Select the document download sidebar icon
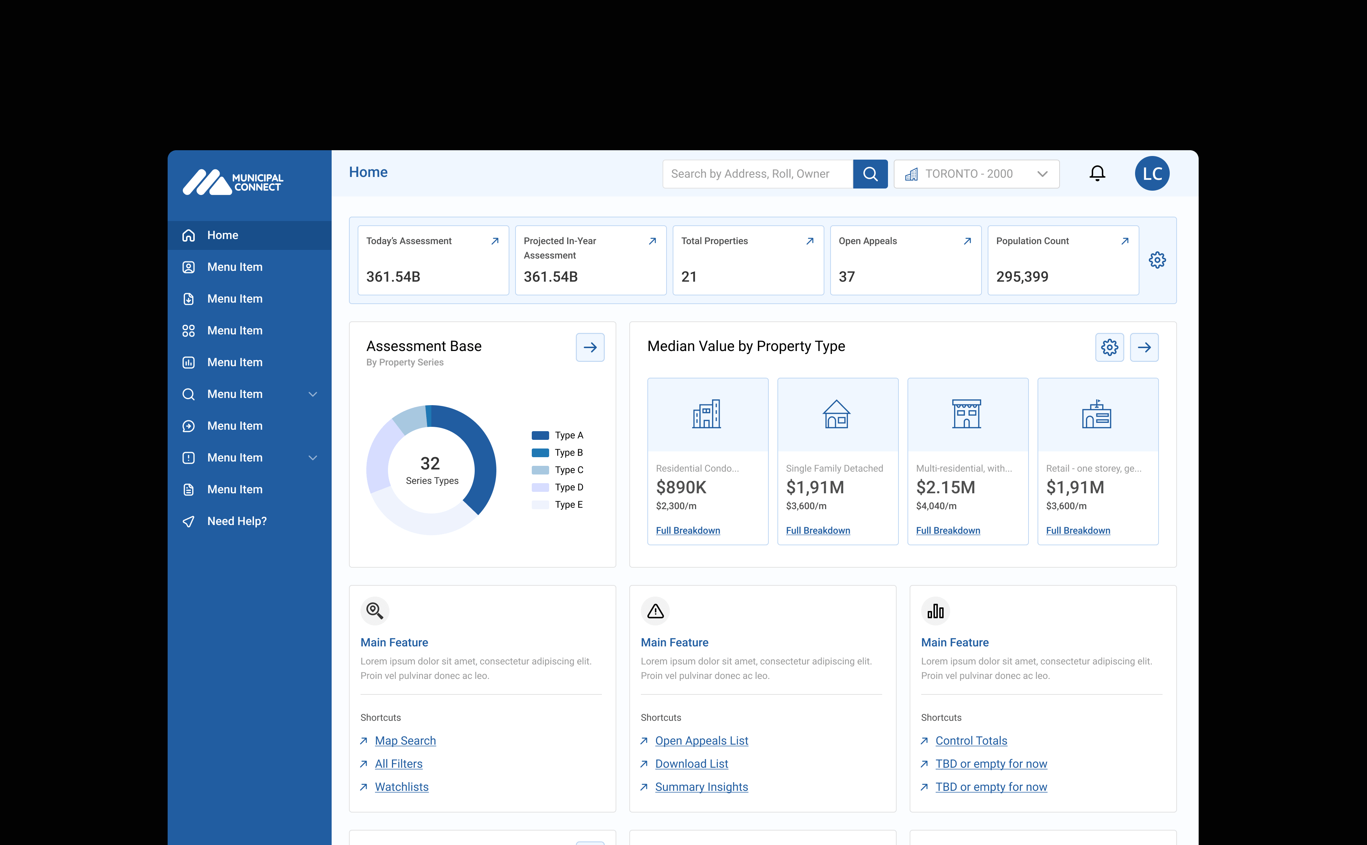 [189, 299]
